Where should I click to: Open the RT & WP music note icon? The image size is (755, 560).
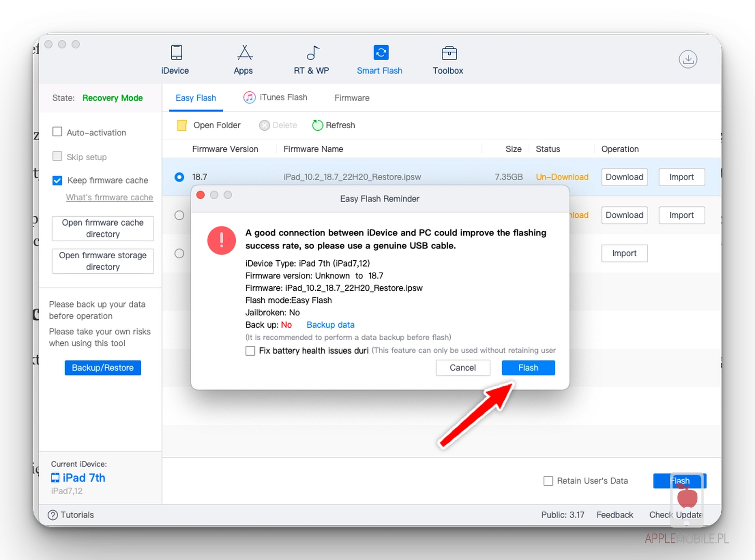312,53
